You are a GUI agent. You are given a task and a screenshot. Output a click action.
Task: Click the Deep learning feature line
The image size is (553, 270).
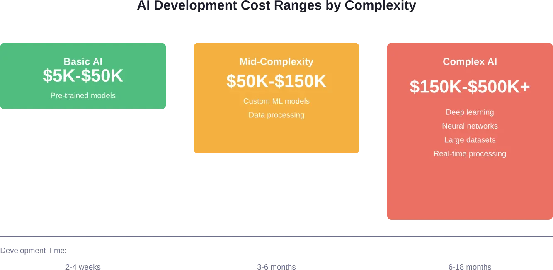(x=470, y=112)
